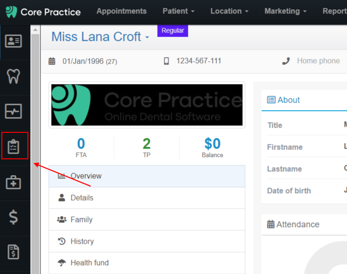This screenshot has height=274, width=347.
Task: Open the patient ID card sidebar icon
Action: click(13, 41)
